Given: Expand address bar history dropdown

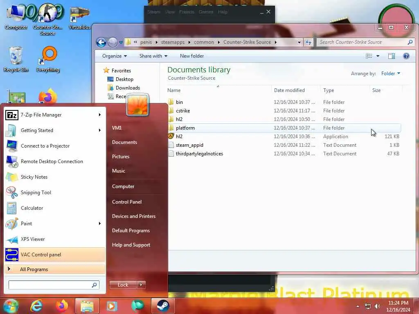Looking at the screenshot, I should click(299, 42).
